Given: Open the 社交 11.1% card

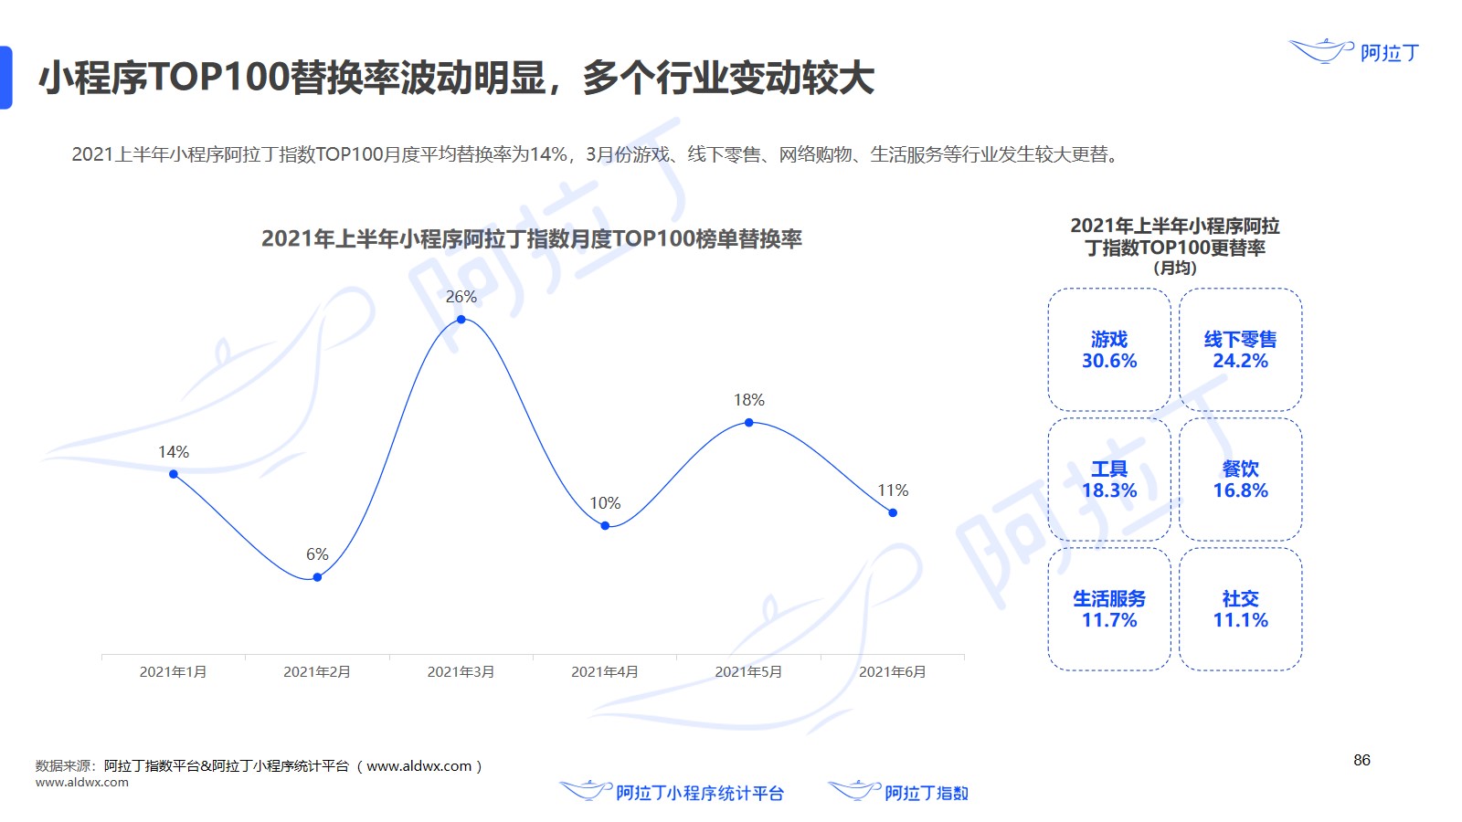Looking at the screenshot, I should pyautogui.click(x=1240, y=610).
